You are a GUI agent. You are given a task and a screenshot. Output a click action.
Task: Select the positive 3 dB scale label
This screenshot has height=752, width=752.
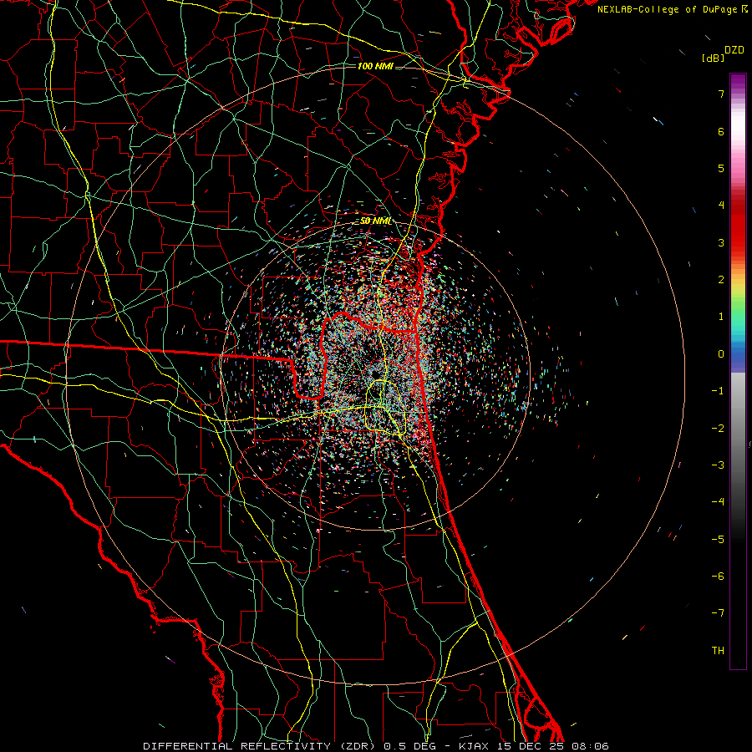click(721, 242)
